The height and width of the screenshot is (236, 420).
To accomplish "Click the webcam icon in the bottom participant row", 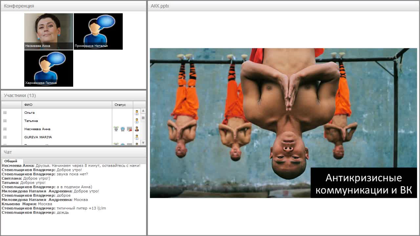I will [x=122, y=144].
